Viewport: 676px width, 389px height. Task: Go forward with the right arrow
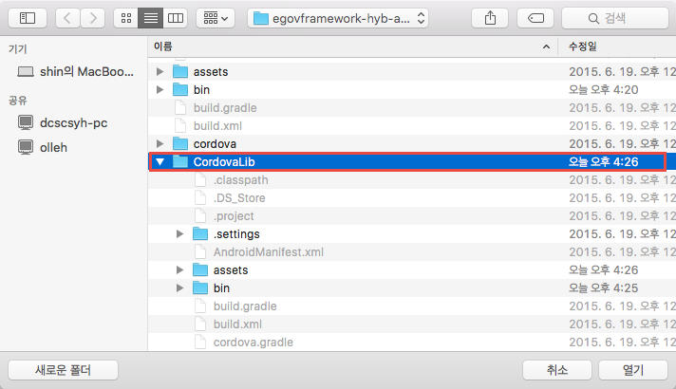point(93,18)
